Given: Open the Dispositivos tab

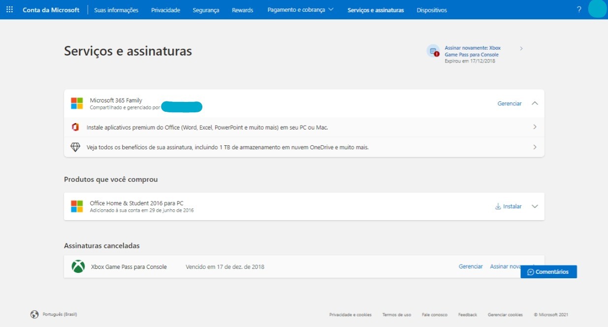Looking at the screenshot, I should point(432,10).
